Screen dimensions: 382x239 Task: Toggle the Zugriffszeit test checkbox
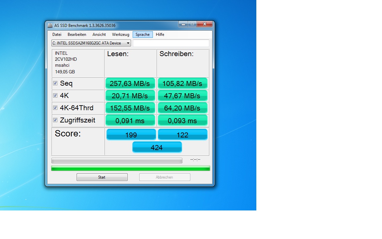coord(55,120)
